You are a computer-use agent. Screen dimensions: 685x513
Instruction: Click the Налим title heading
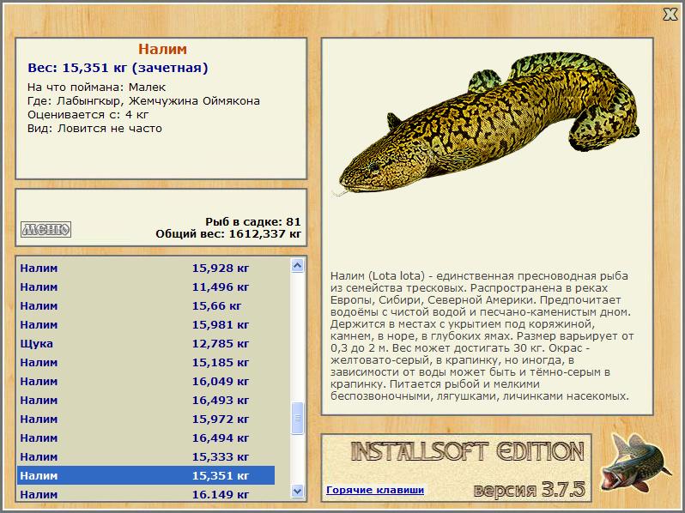162,49
